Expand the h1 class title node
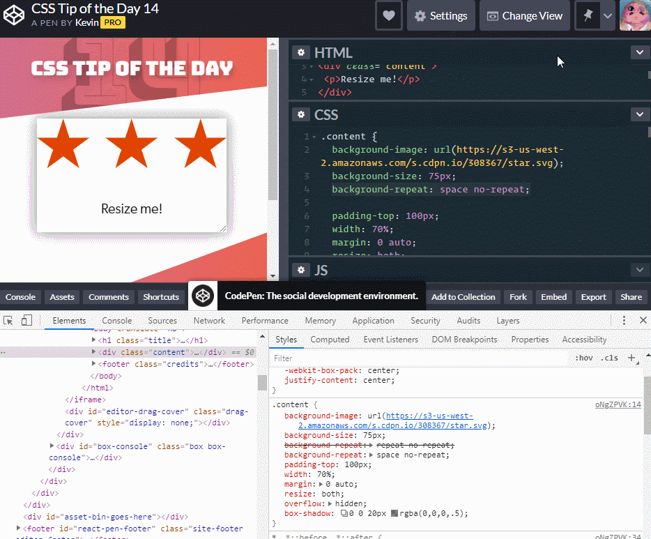The height and width of the screenshot is (539, 651). coord(94,340)
